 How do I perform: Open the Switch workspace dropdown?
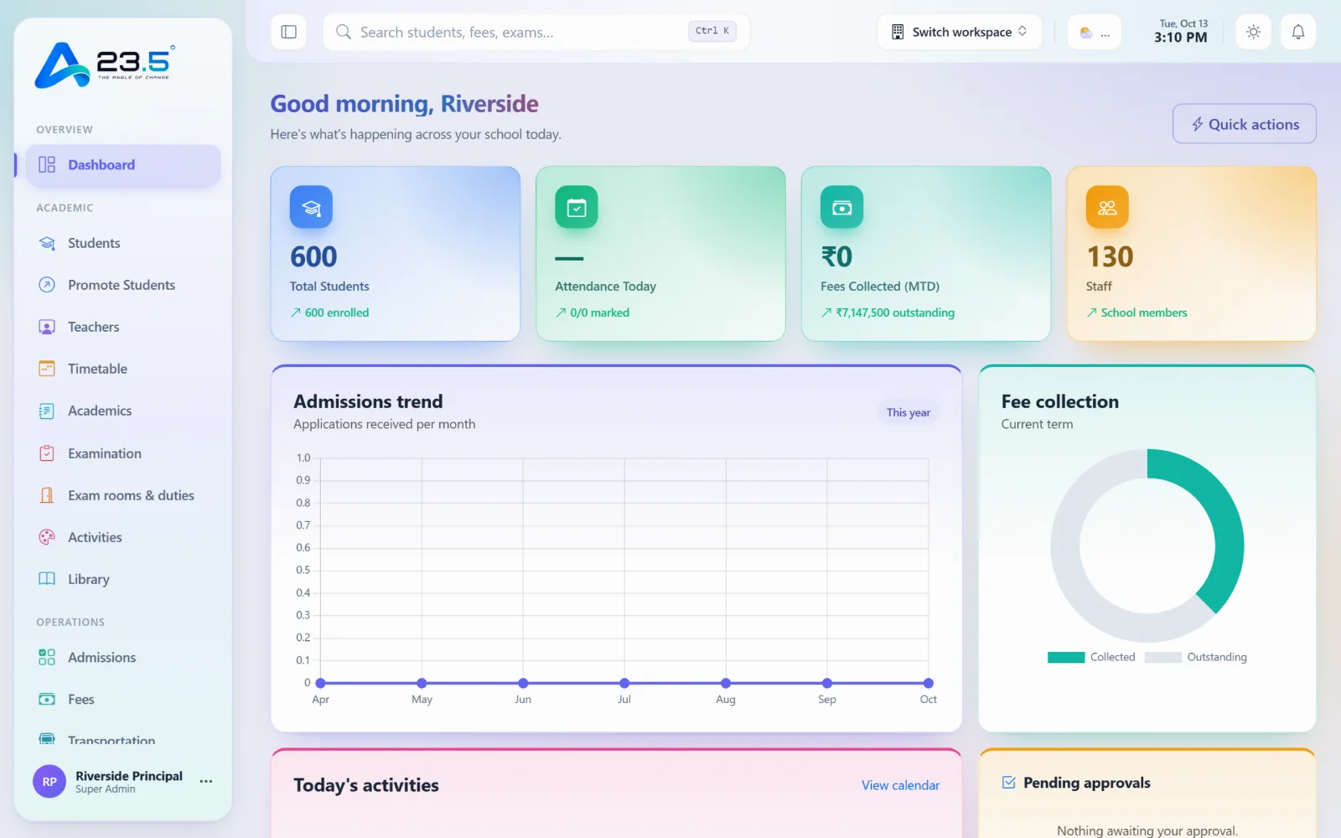point(960,32)
